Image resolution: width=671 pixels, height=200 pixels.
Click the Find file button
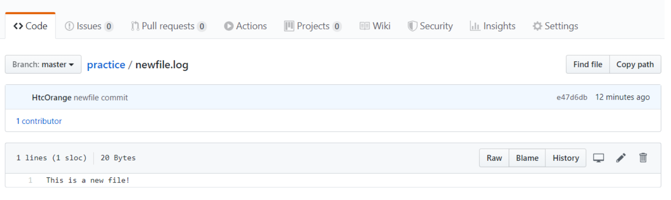pyautogui.click(x=588, y=65)
